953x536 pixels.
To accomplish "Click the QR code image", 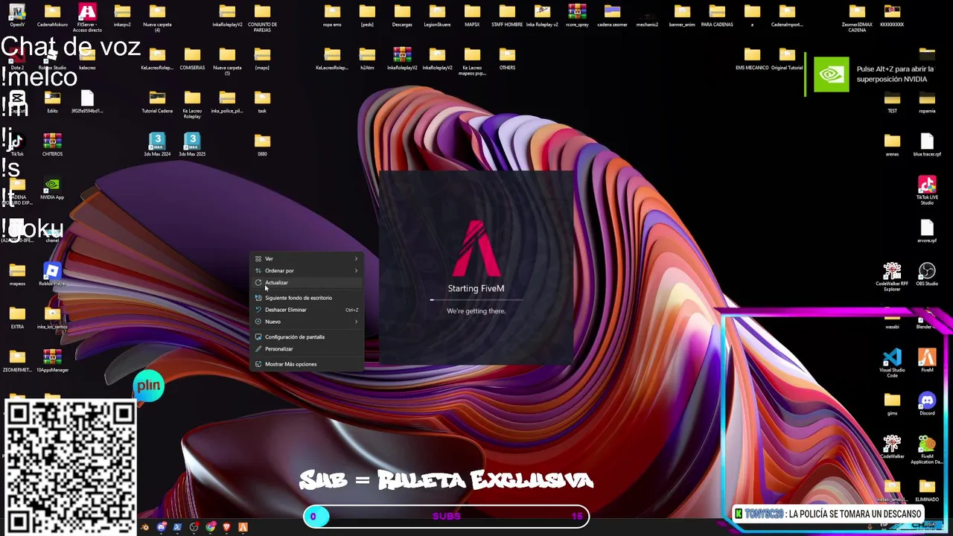I will [x=70, y=467].
